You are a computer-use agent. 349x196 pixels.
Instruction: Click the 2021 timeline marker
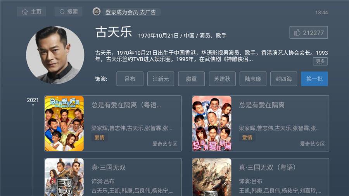33,100
